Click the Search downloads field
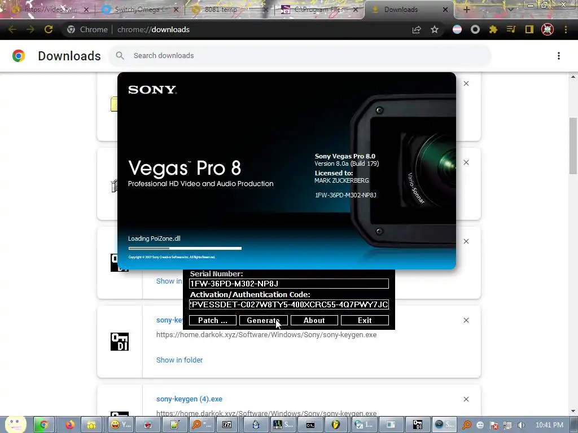This screenshot has width=578, height=433. point(300,56)
